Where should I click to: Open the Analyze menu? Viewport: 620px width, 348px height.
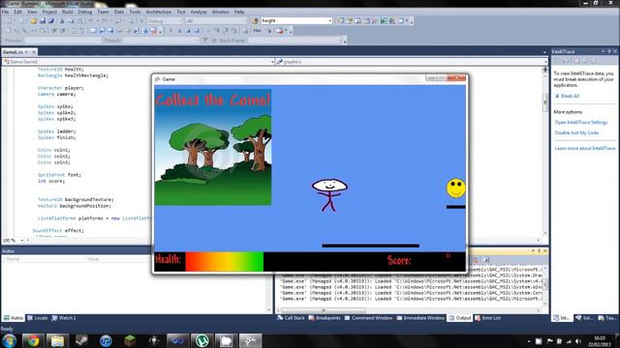tap(198, 12)
